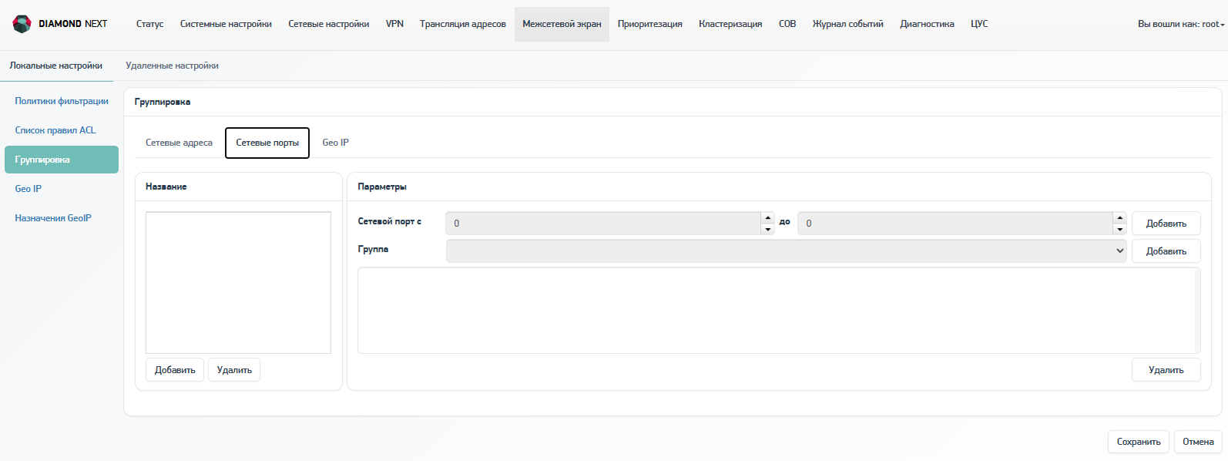Open the Группа dropdown

(x=786, y=251)
